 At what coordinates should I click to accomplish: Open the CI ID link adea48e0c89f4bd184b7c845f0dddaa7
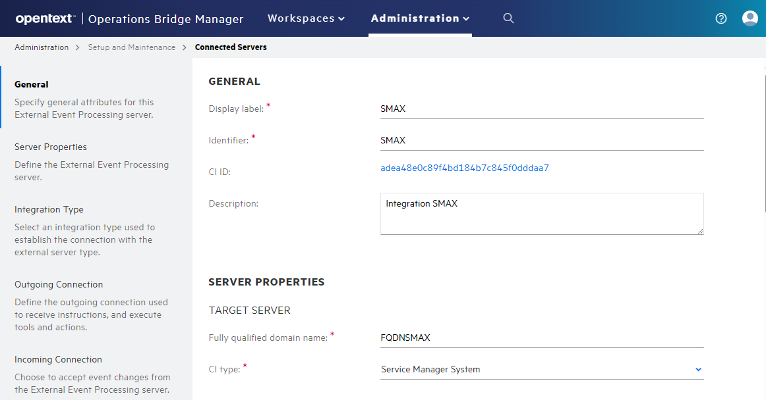click(465, 168)
